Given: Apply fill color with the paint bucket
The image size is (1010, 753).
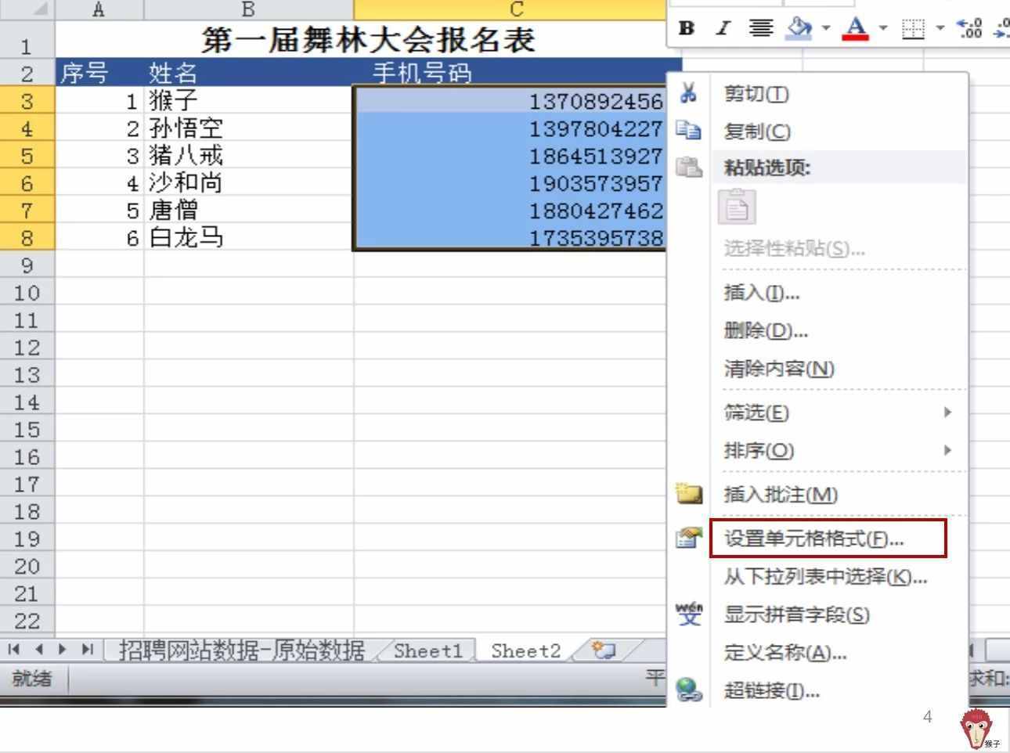Looking at the screenshot, I should 799,28.
